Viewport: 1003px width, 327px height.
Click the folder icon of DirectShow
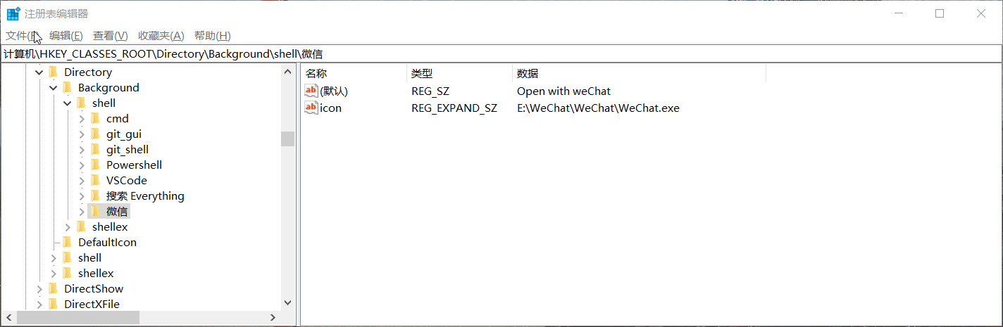coord(53,288)
